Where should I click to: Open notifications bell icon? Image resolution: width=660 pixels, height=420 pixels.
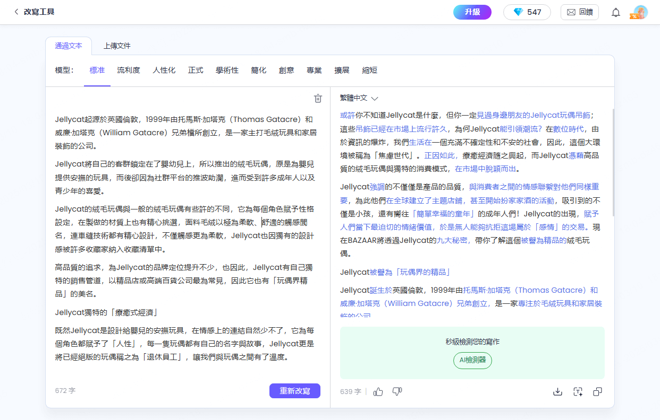click(x=616, y=12)
